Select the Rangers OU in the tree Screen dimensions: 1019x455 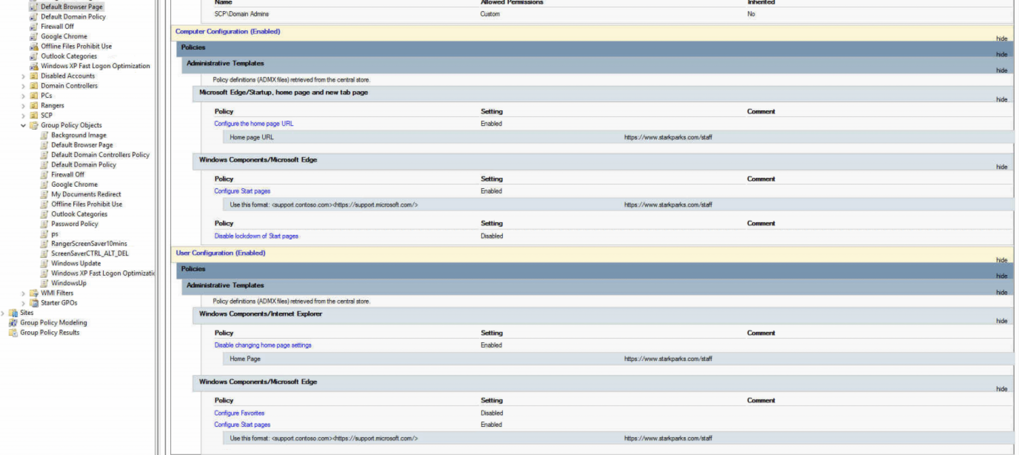point(52,105)
